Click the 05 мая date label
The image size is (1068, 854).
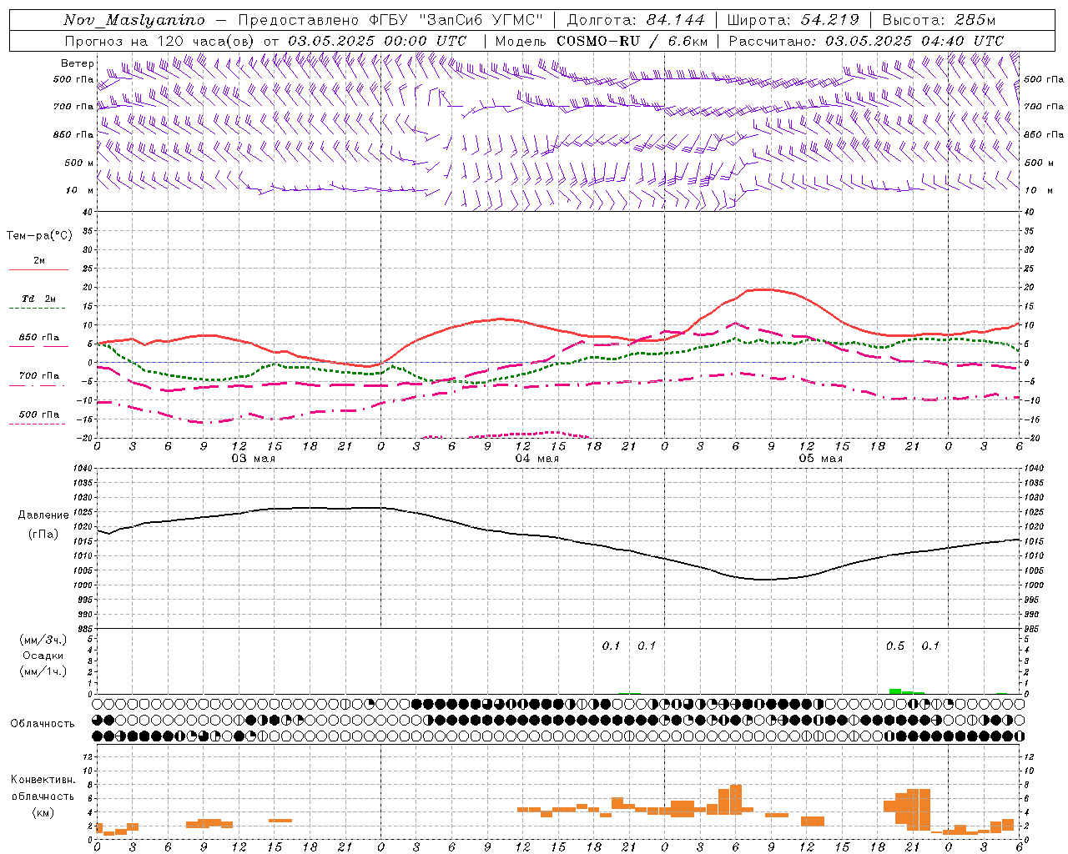pos(820,459)
